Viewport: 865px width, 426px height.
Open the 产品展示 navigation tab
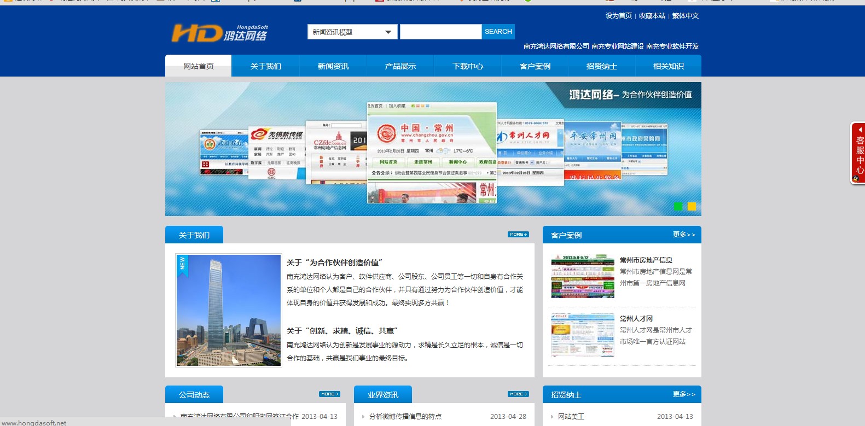[400, 66]
